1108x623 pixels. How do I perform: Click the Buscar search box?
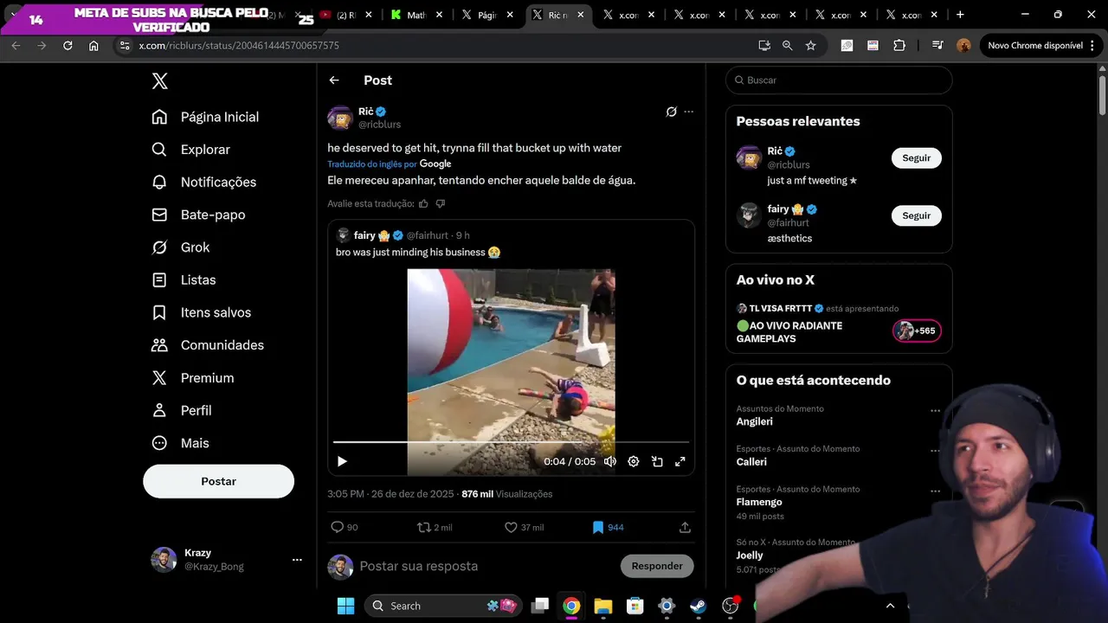click(x=839, y=80)
